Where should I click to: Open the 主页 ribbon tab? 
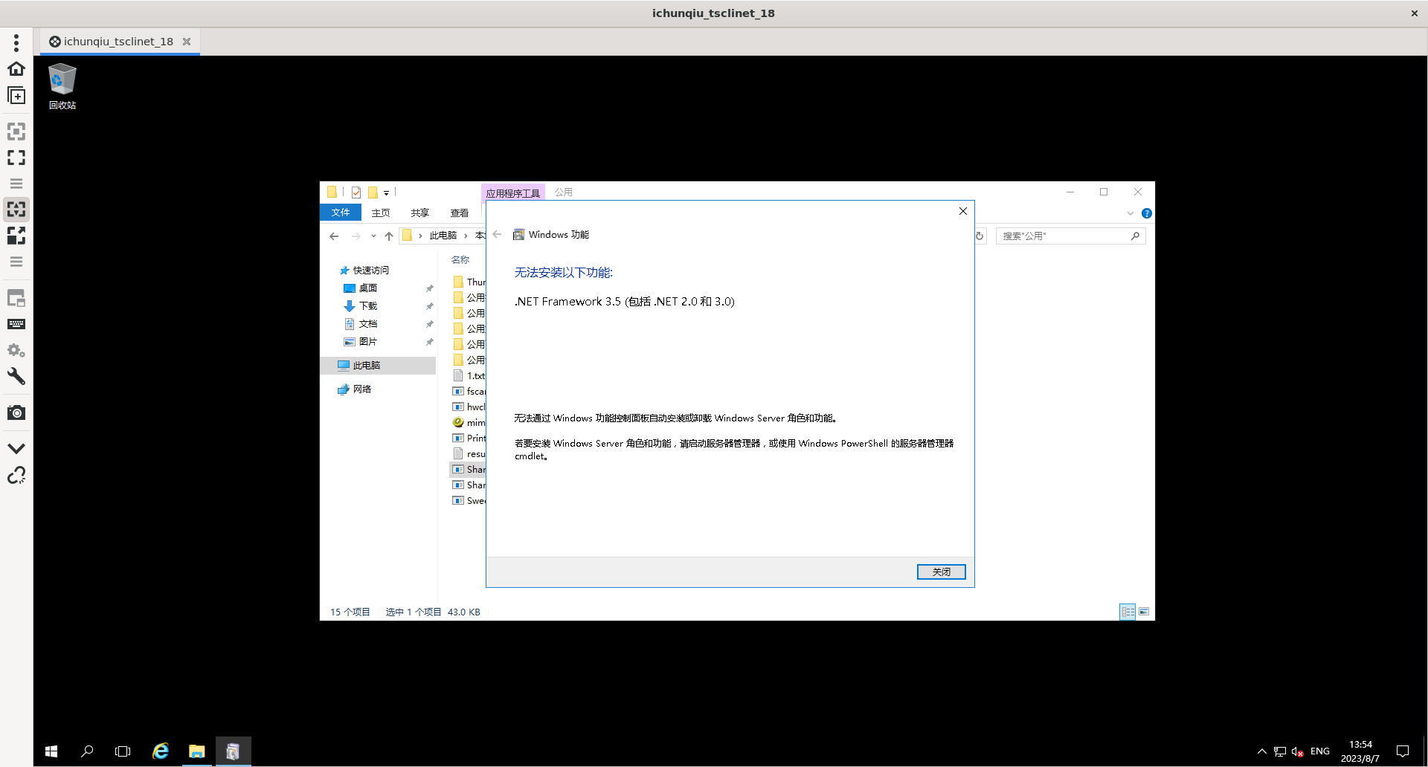381,213
